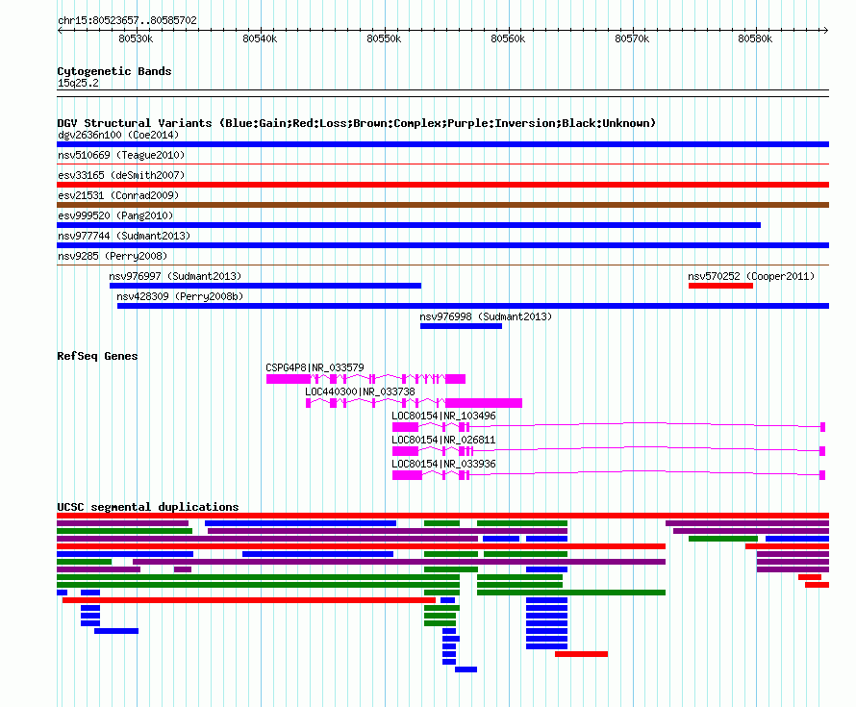
Task: Open nsv976997 (Sudmant2013) variant label
Action: point(175,276)
